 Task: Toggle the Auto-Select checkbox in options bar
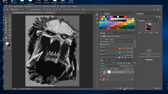pos(12,9)
